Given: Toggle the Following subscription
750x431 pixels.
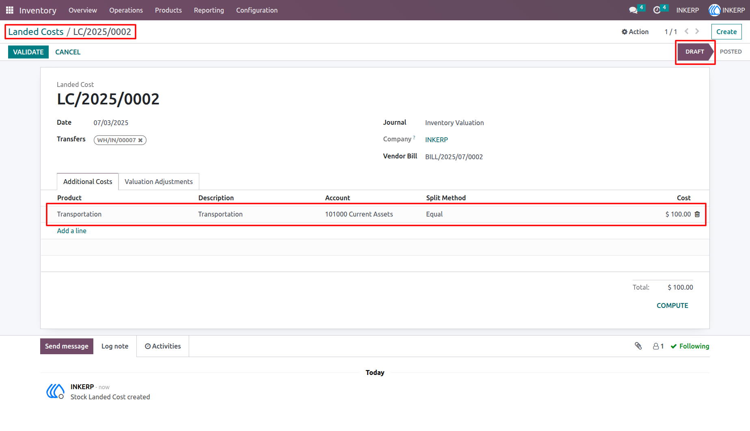Looking at the screenshot, I should coord(690,346).
